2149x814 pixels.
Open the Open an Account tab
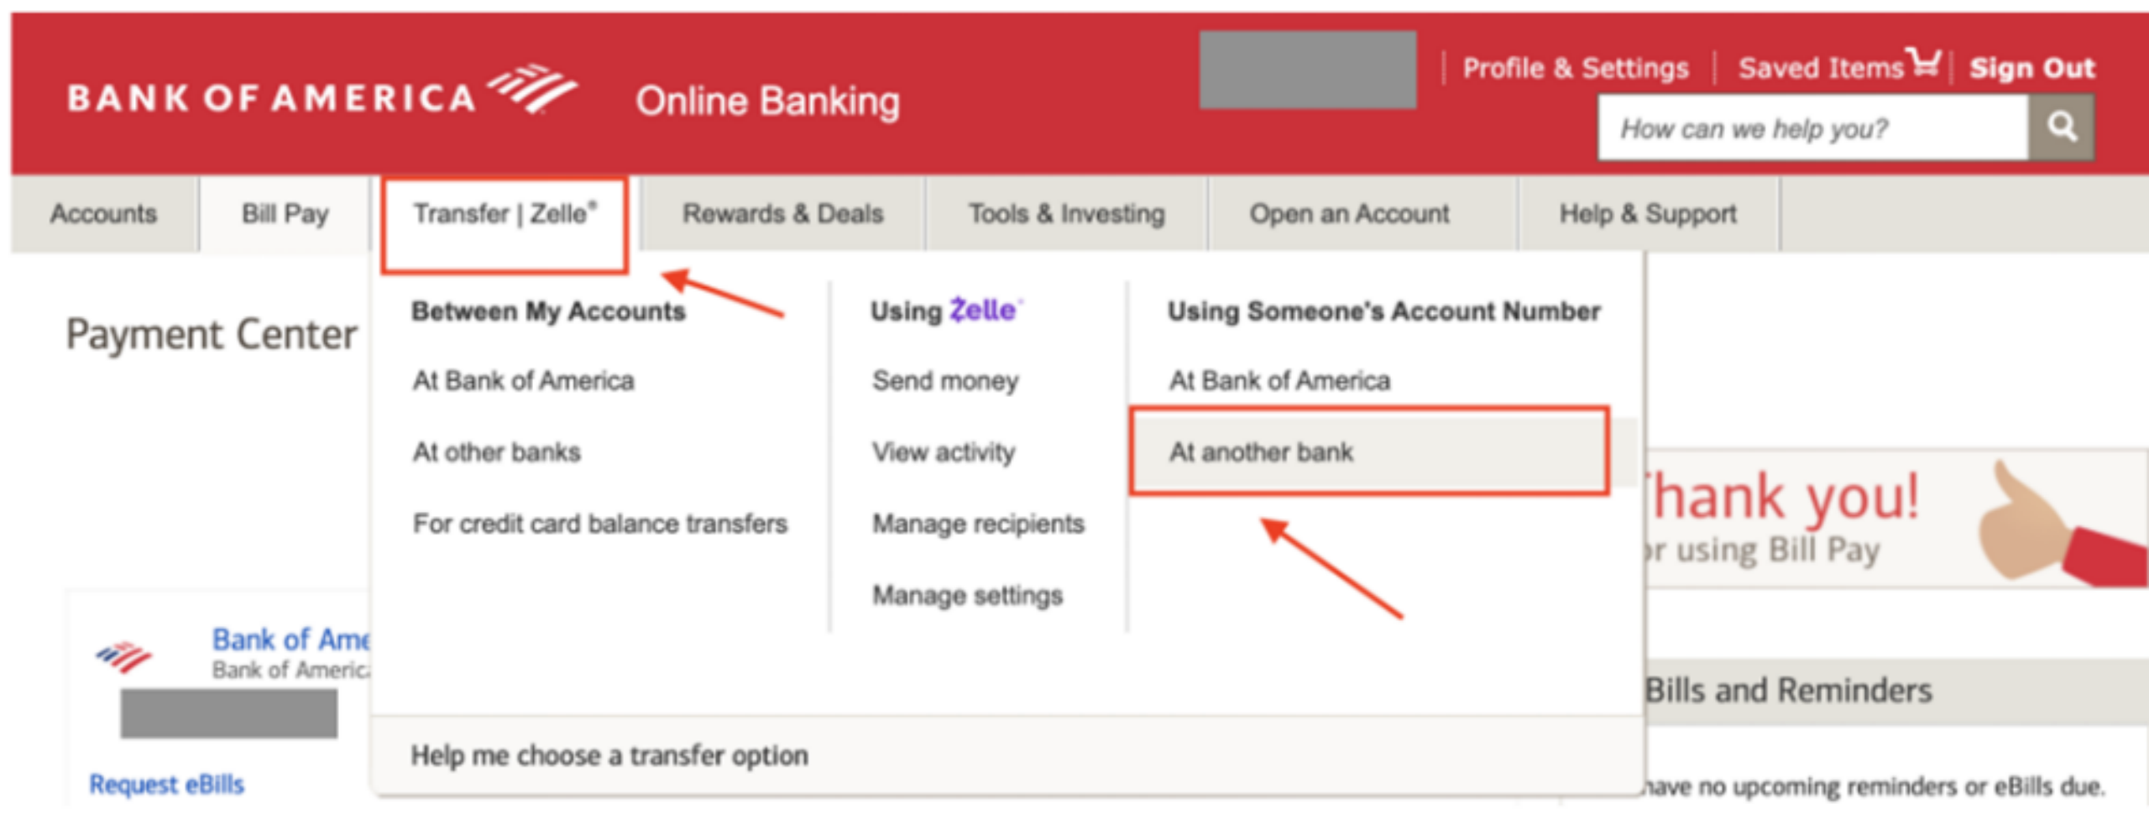(x=1349, y=214)
